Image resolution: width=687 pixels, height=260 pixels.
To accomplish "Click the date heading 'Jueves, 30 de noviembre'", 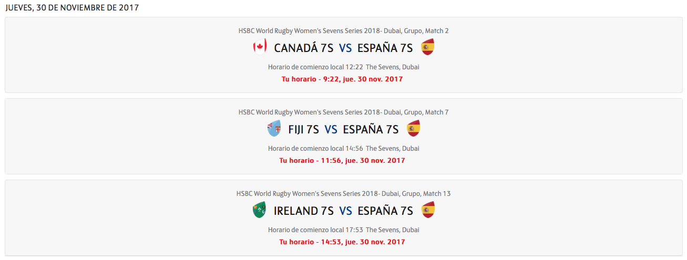I will (72, 8).
